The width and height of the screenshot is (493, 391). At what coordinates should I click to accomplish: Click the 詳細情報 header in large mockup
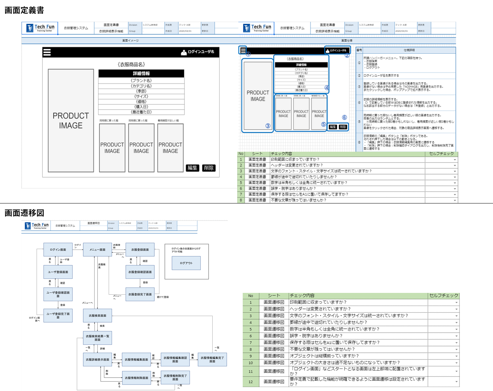tap(141, 73)
